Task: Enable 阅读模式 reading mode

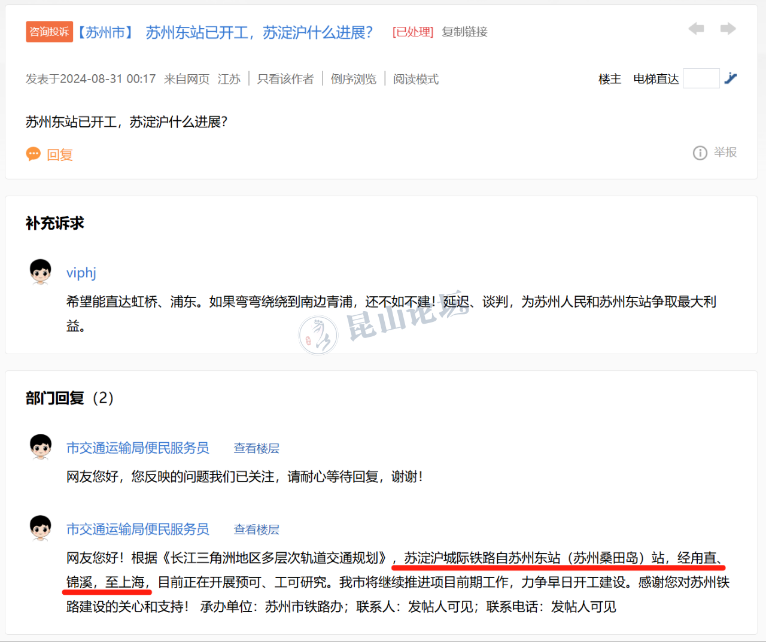Action: click(415, 79)
